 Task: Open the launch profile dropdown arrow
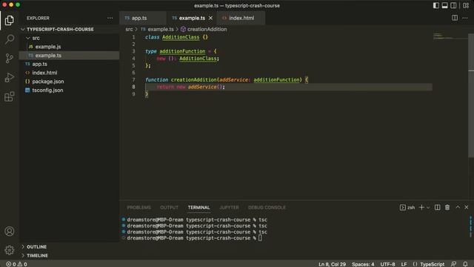(428, 208)
